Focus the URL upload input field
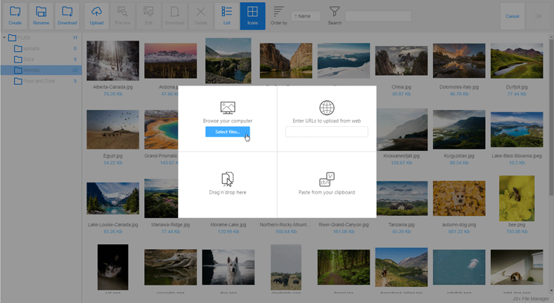 [327, 132]
